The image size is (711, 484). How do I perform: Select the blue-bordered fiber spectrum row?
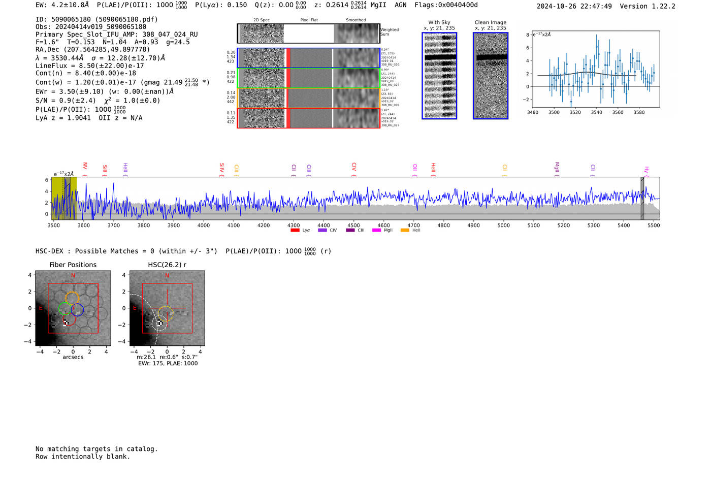point(309,58)
